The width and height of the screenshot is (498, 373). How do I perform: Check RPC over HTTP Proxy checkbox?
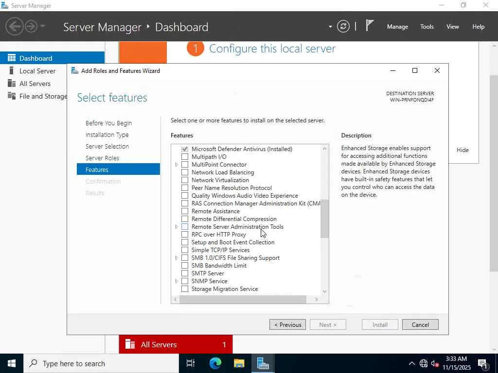(x=184, y=235)
